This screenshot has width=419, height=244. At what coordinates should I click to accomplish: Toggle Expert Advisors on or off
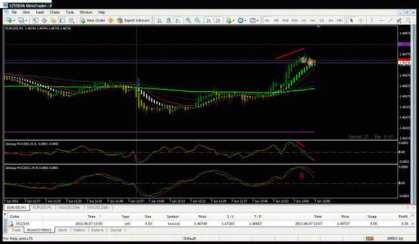pyautogui.click(x=133, y=20)
